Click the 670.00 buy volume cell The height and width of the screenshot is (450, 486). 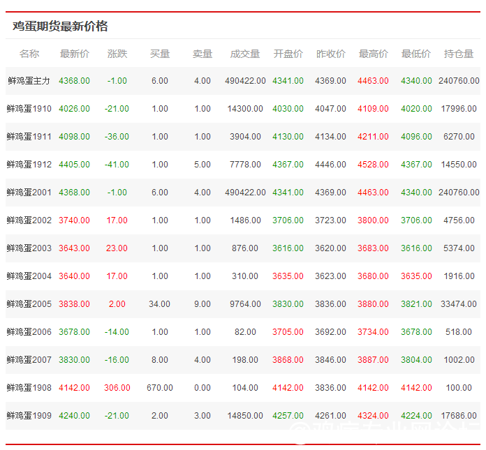coord(160,387)
